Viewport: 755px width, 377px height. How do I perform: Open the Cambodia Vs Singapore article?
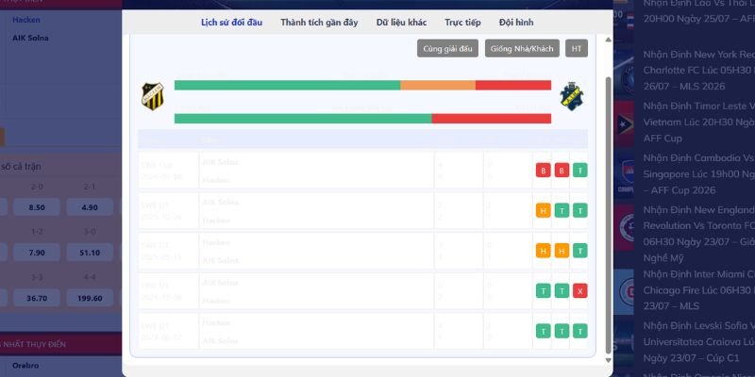point(698,174)
